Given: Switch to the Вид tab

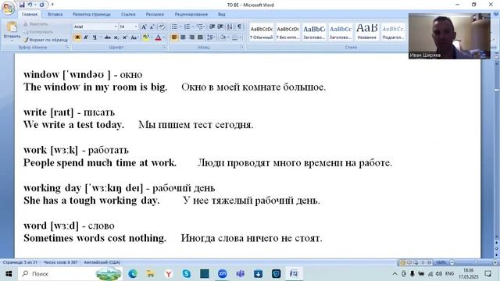Looking at the screenshot, I should click(x=222, y=14).
